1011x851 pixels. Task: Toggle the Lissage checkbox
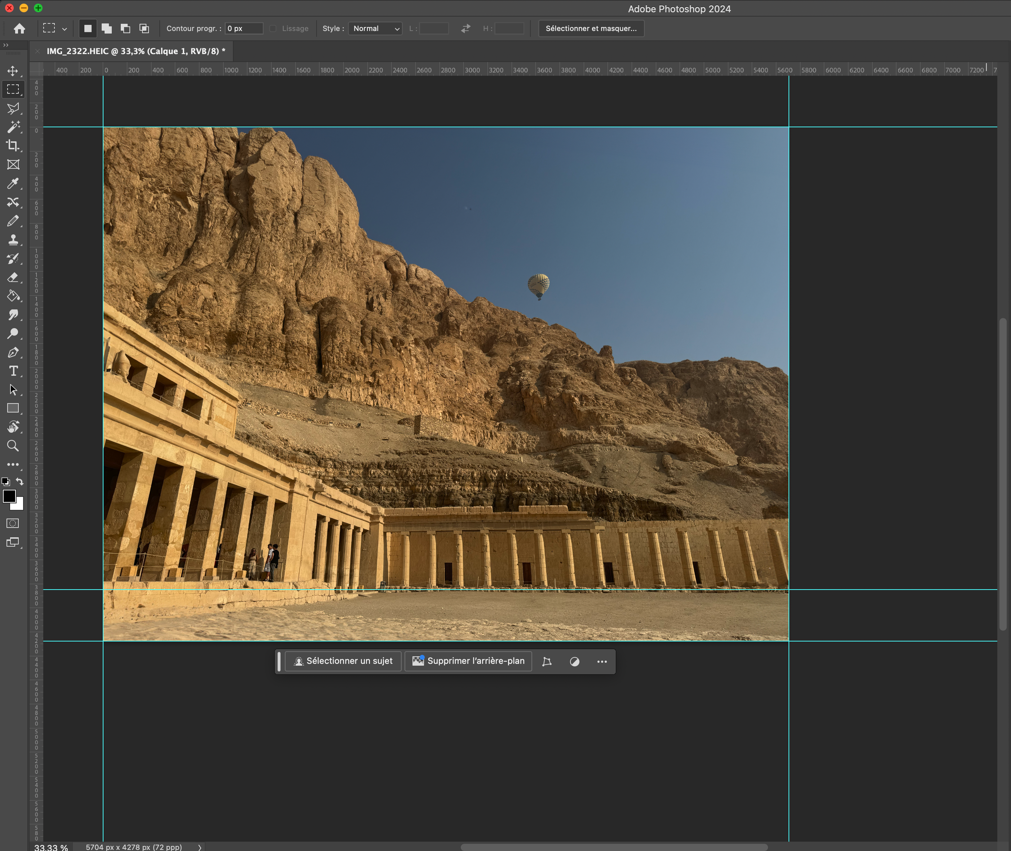click(273, 28)
